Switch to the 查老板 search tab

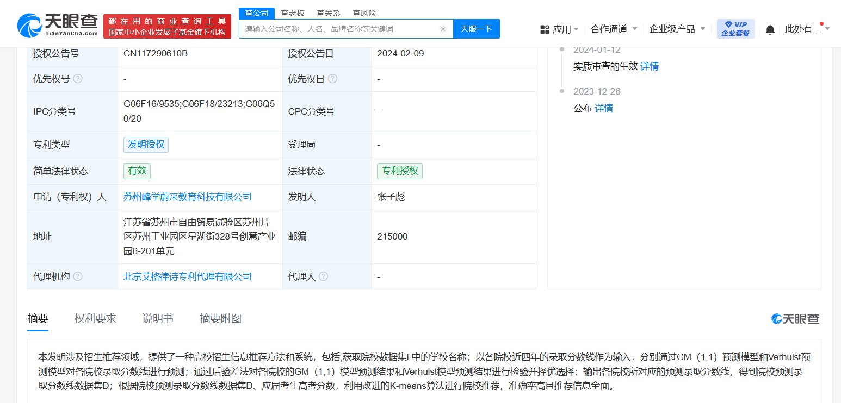pyautogui.click(x=293, y=13)
